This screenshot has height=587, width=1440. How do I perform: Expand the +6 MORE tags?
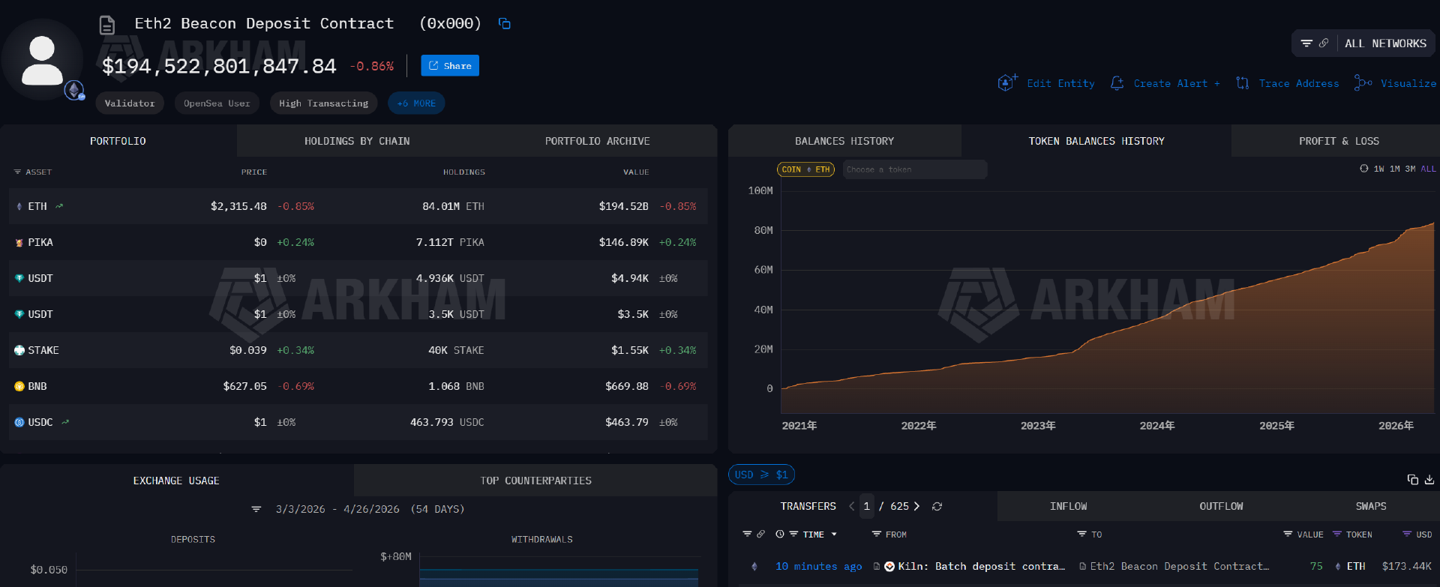pos(416,103)
